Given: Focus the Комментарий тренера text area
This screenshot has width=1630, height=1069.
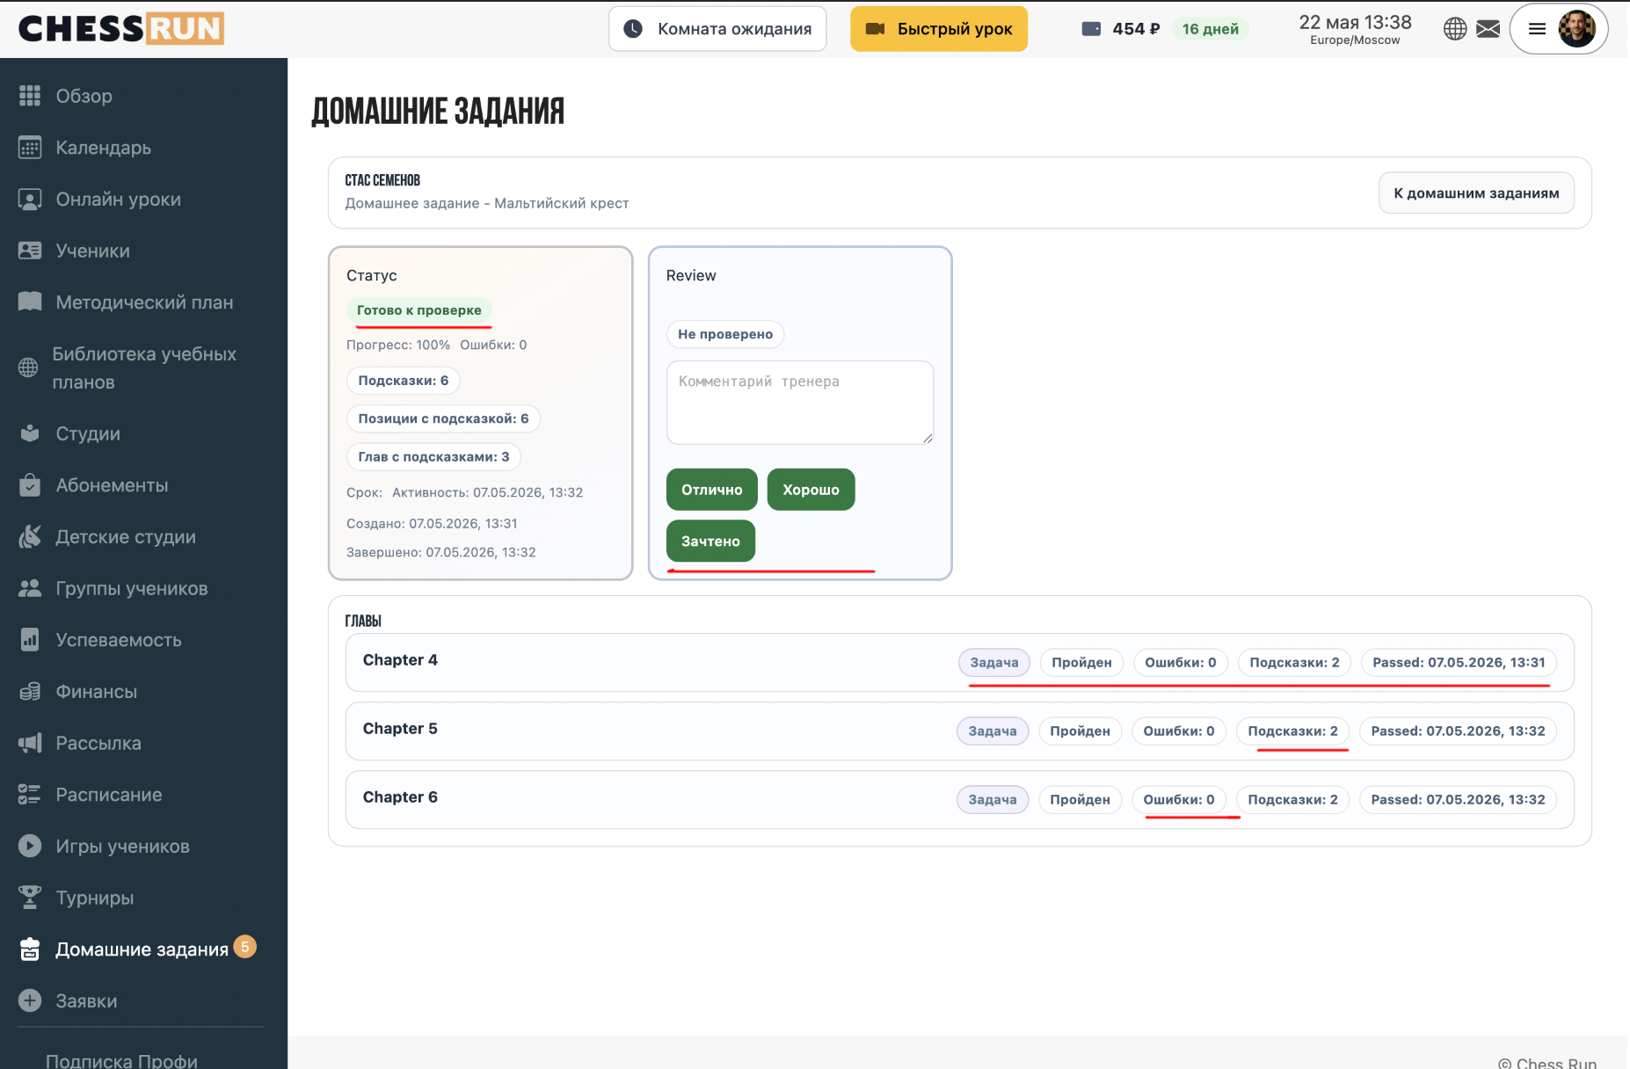Looking at the screenshot, I should click(800, 403).
